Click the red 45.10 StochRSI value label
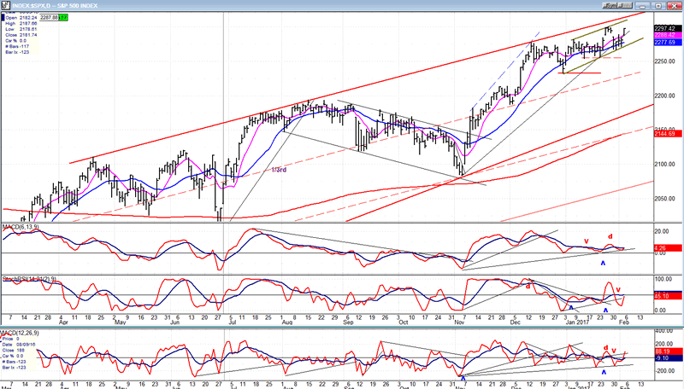The height and width of the screenshot is (389, 684). (x=668, y=296)
